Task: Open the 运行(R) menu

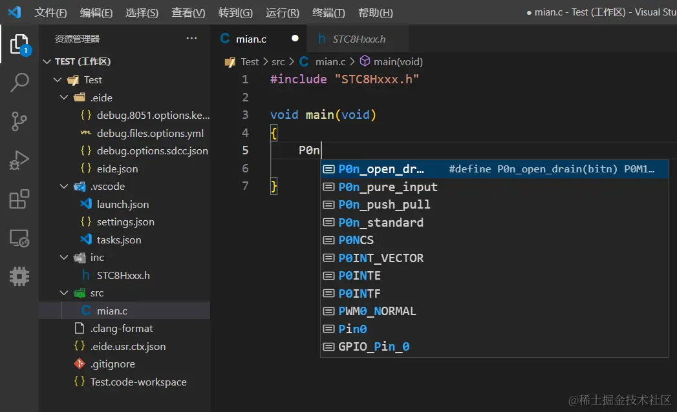Action: click(283, 12)
